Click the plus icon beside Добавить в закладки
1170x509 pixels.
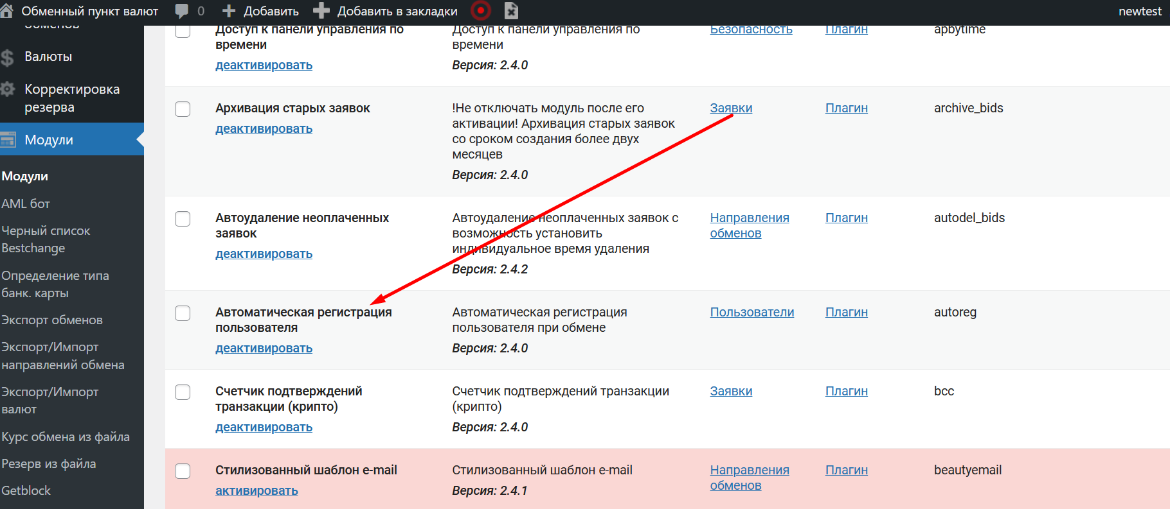click(x=321, y=11)
